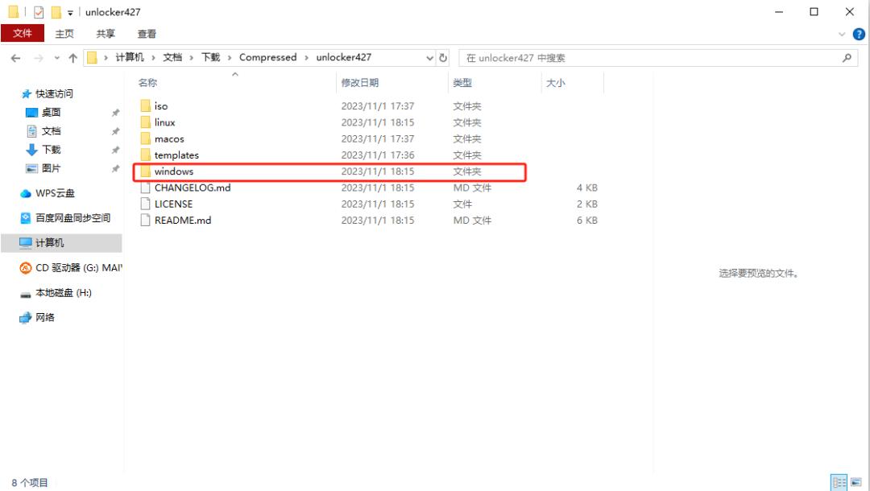Open the windows folder highlighted in red

[176, 171]
